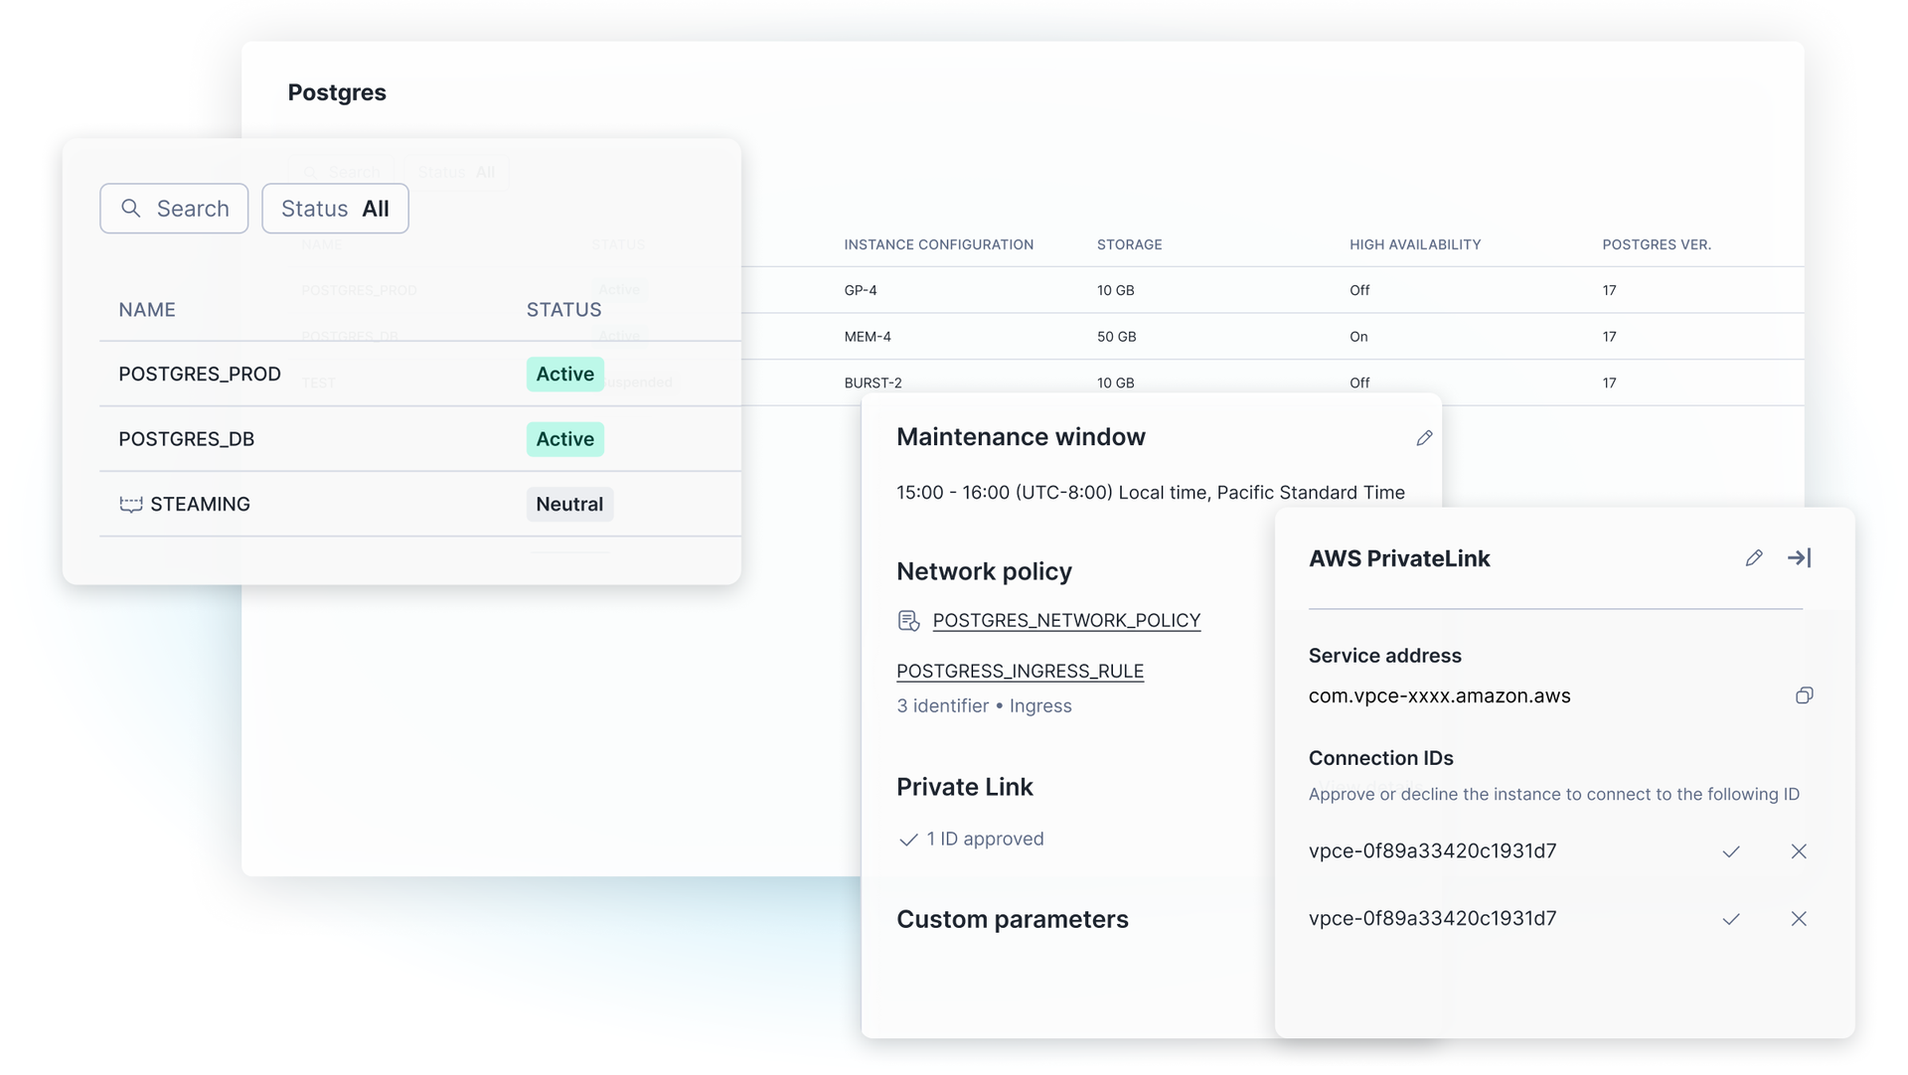
Task: Click the NAME column header in front panel
Action: [147, 310]
